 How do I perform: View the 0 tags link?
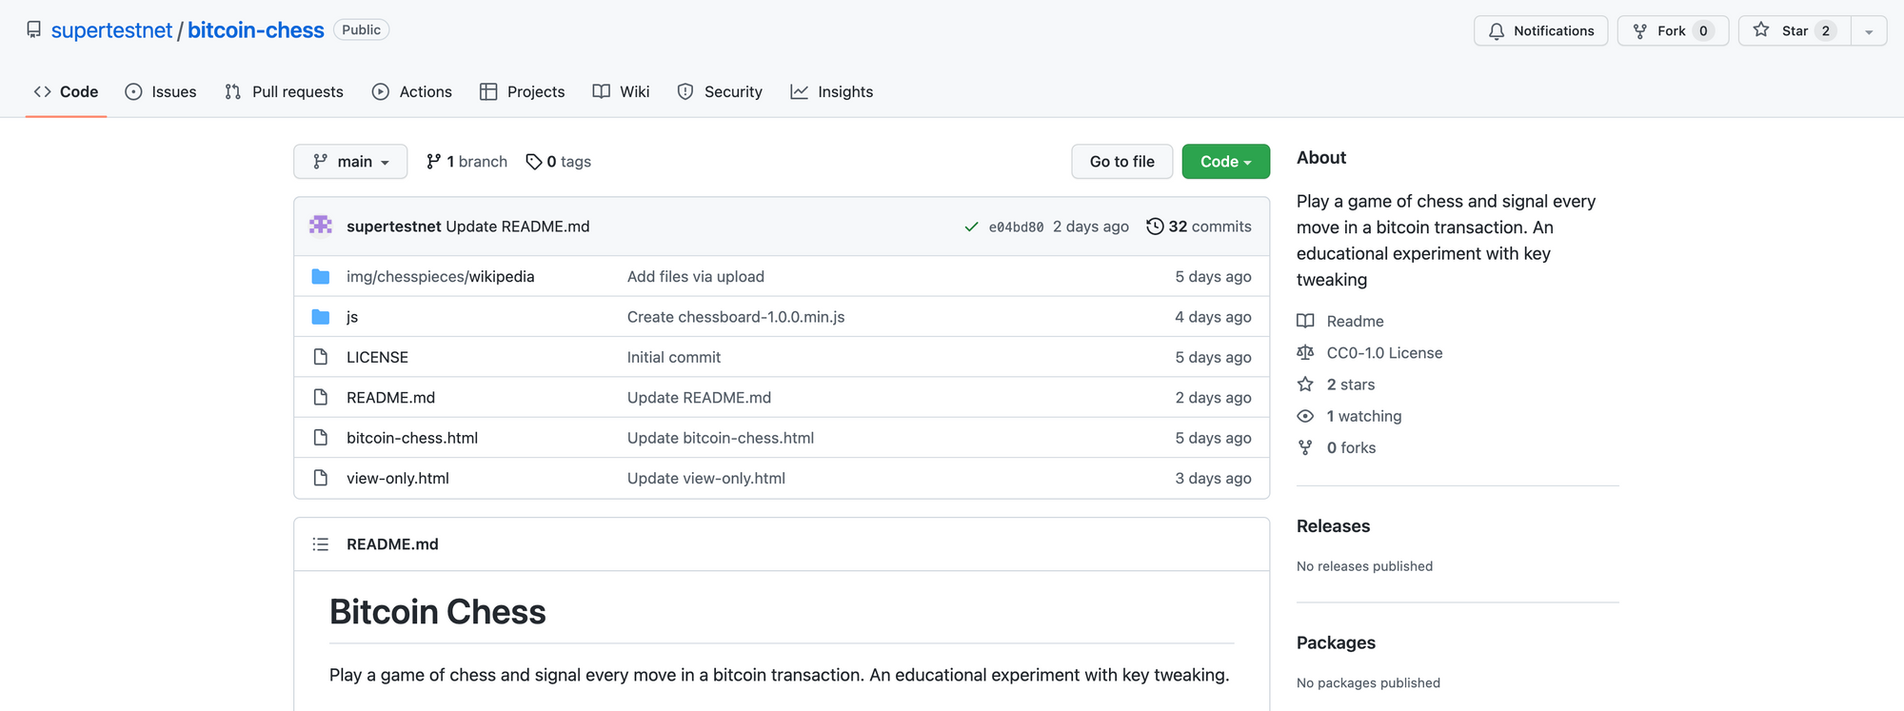(x=559, y=162)
